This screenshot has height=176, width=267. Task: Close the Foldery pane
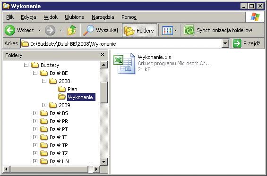coord(103,55)
